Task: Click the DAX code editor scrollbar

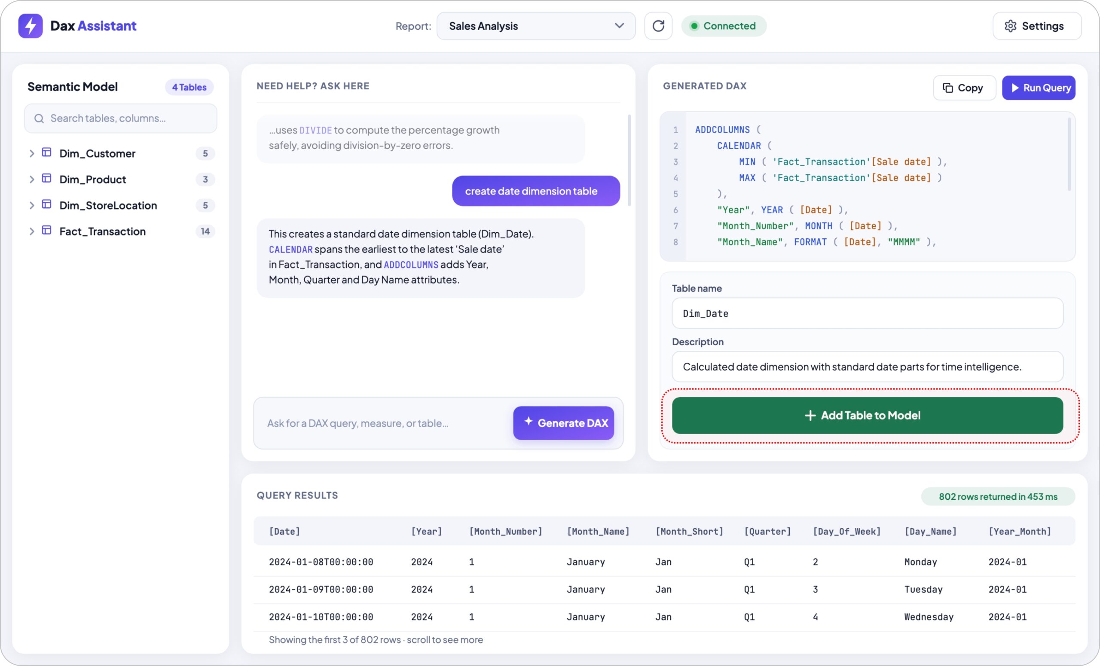Action: point(1069,154)
